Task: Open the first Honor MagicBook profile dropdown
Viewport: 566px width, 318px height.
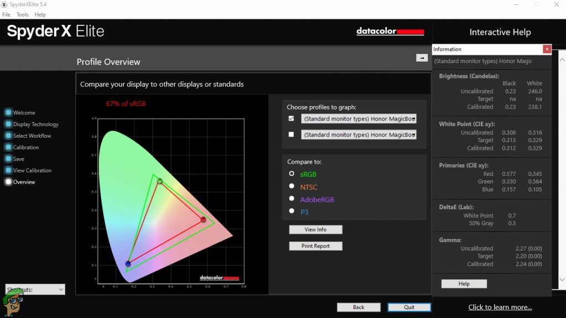Action: tap(358, 119)
